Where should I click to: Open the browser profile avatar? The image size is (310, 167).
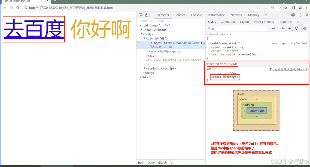pos(300,8)
